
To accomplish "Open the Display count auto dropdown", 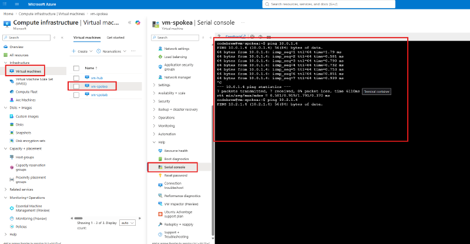I will [x=127, y=223].
